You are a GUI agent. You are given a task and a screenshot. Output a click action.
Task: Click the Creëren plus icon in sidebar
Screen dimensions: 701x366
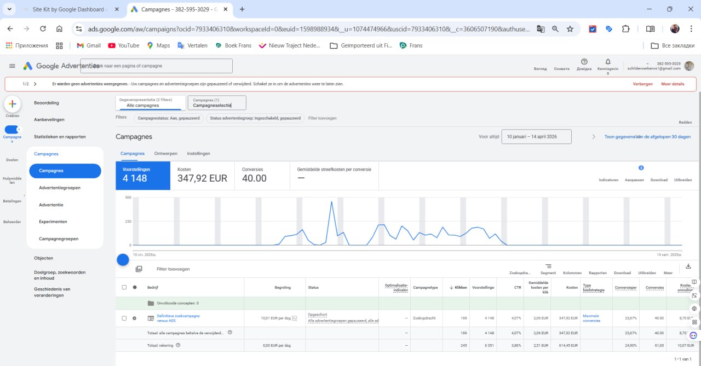coord(12,104)
